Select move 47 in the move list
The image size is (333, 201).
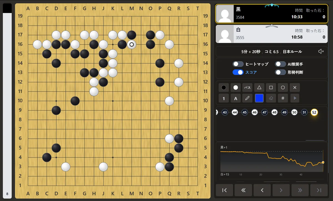pyautogui.click(x=264, y=112)
